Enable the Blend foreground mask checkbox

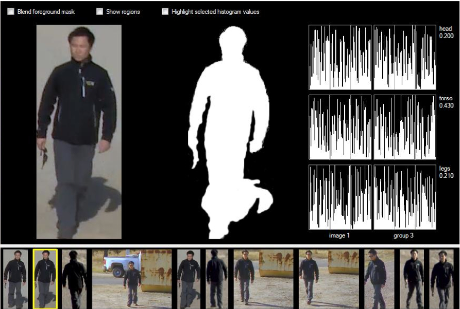click(x=11, y=11)
